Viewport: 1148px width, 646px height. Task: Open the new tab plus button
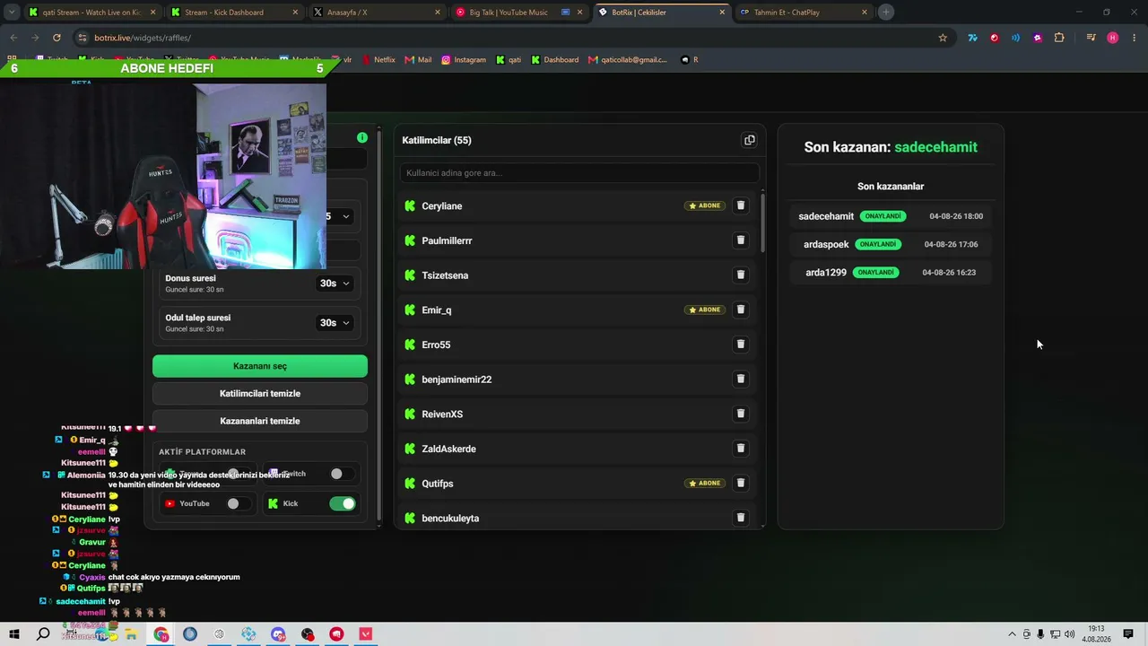[x=886, y=13]
